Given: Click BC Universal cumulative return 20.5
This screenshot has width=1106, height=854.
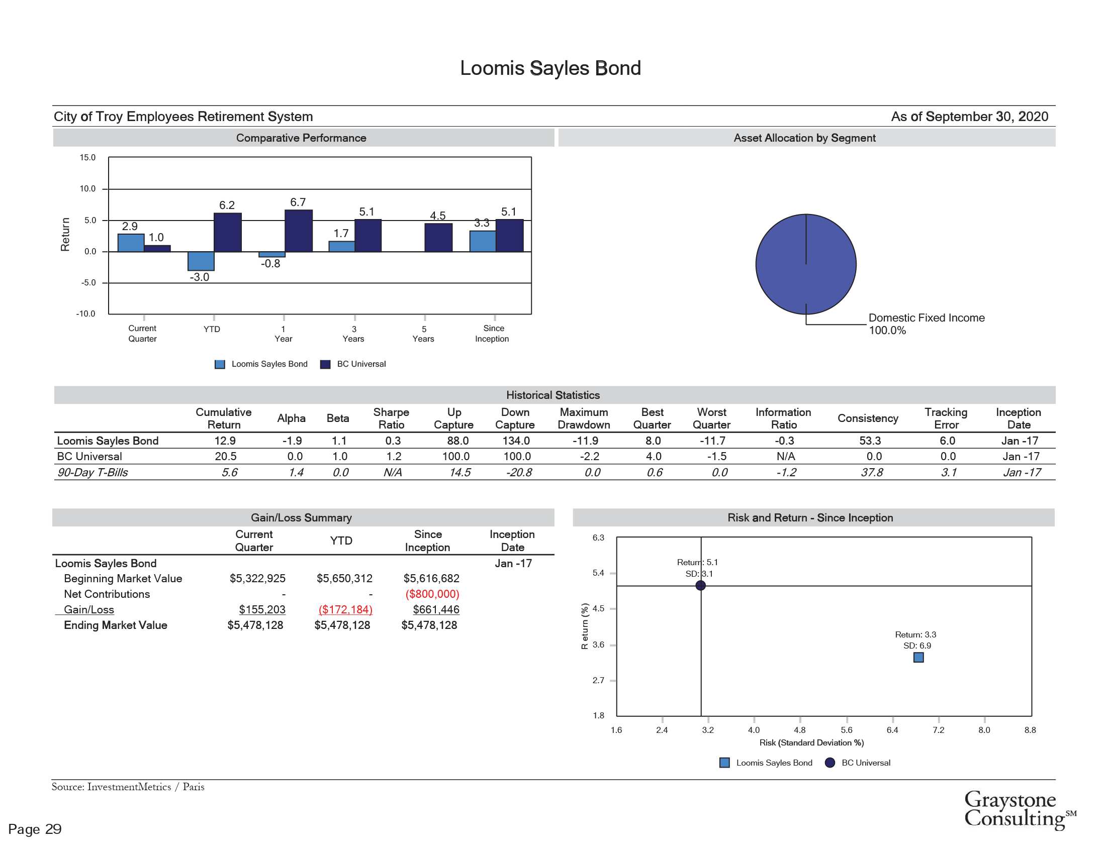Looking at the screenshot, I should [226, 456].
